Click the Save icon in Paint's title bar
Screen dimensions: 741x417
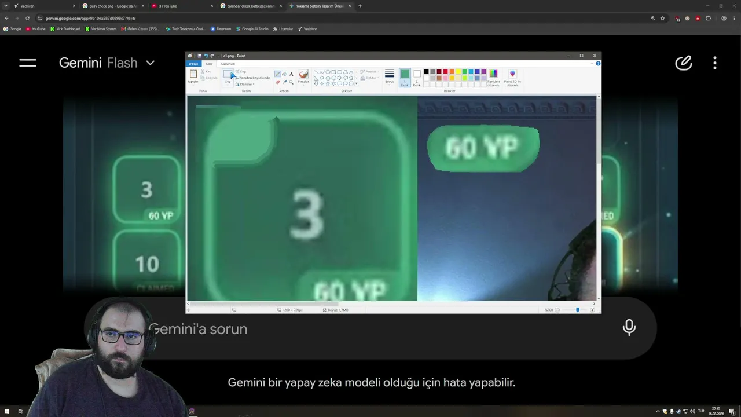pos(199,56)
